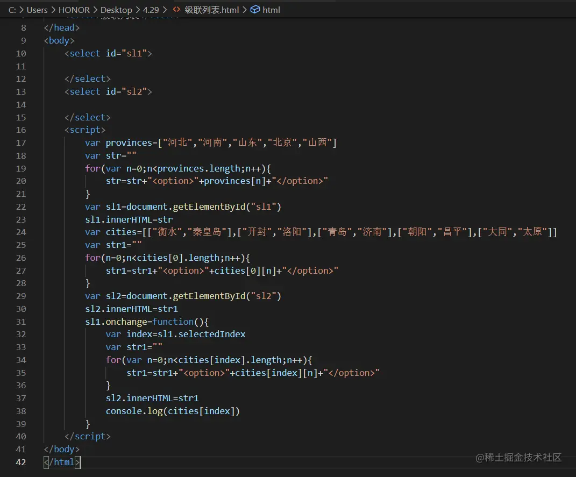Click 'sl1.innerHTML=str' on line 23

pyautogui.click(x=129, y=219)
